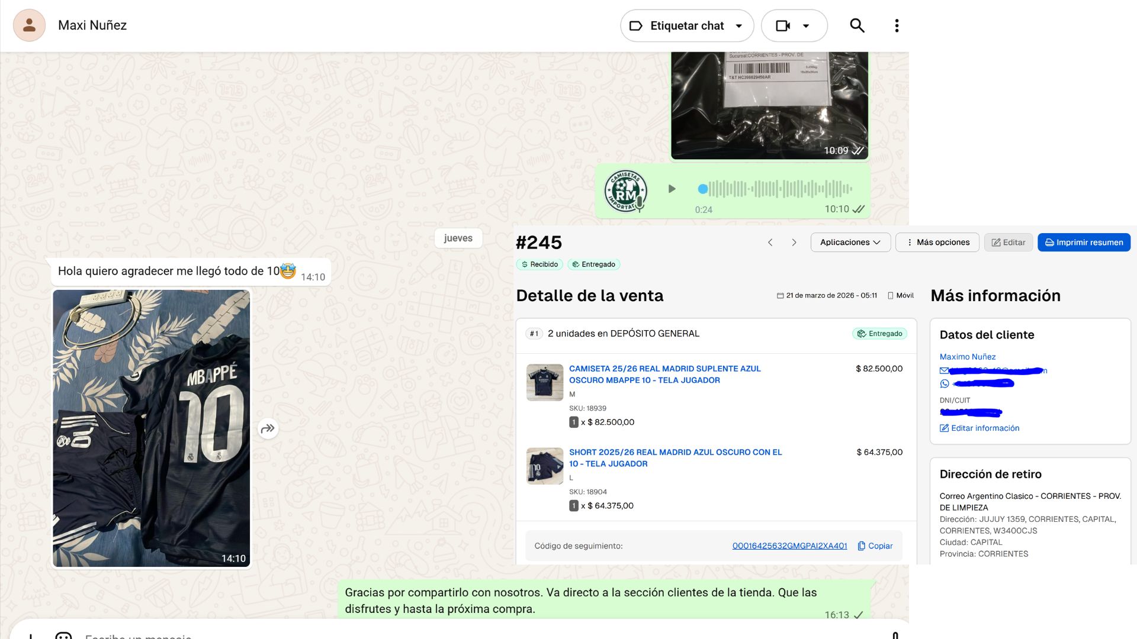
Task: Click the Maxi Nuñez contact name in header
Action: pos(92,25)
